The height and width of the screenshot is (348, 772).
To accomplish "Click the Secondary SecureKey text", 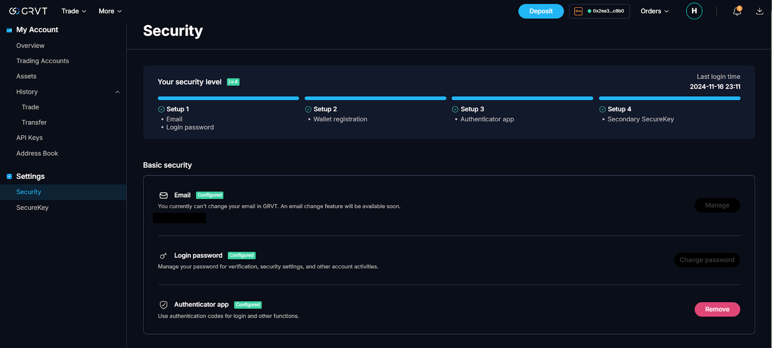I will [640, 120].
